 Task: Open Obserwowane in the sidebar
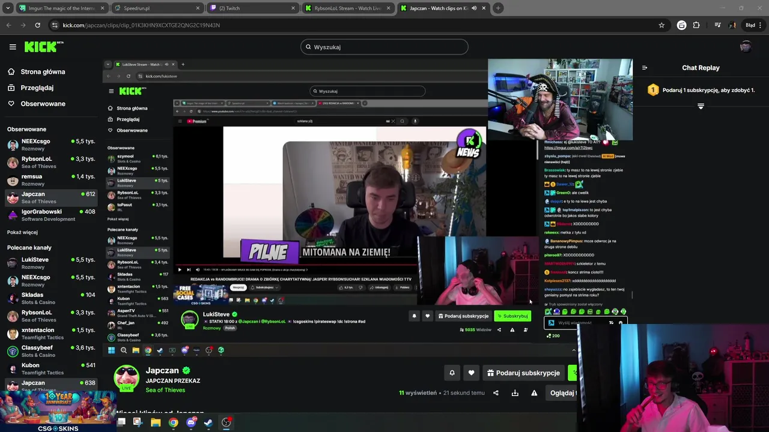(x=36, y=104)
